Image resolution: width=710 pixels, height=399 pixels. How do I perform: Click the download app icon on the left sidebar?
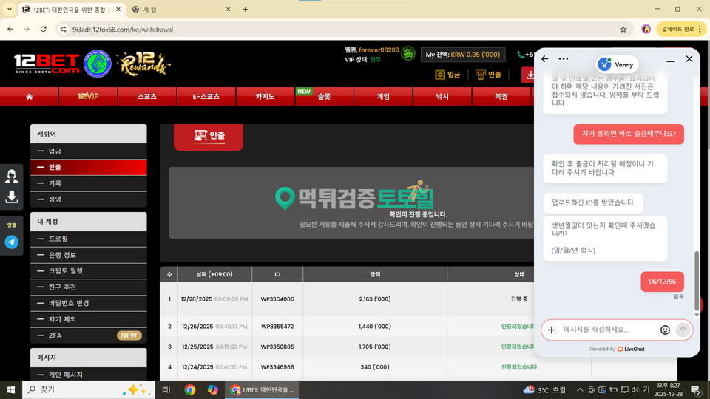click(x=12, y=197)
